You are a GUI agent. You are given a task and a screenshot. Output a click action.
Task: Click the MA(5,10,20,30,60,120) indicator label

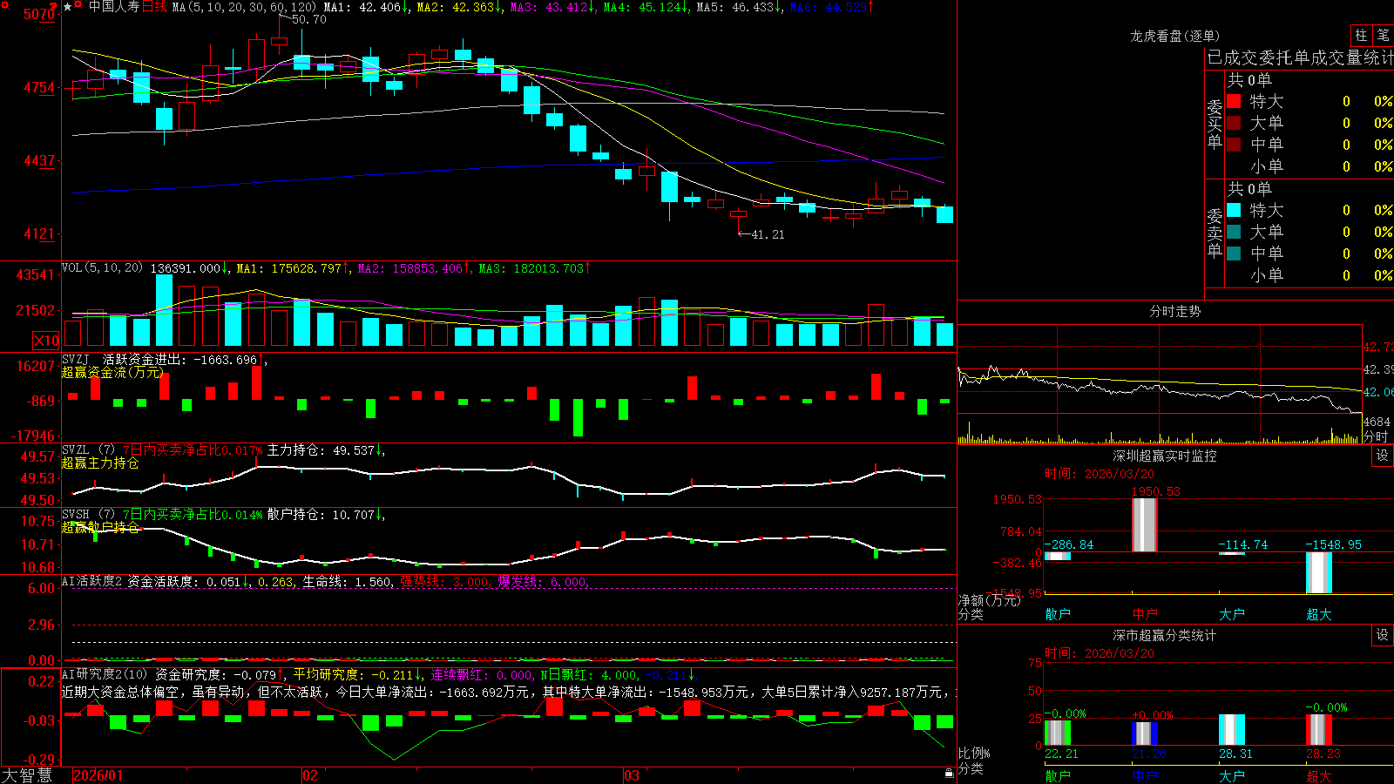(x=246, y=7)
